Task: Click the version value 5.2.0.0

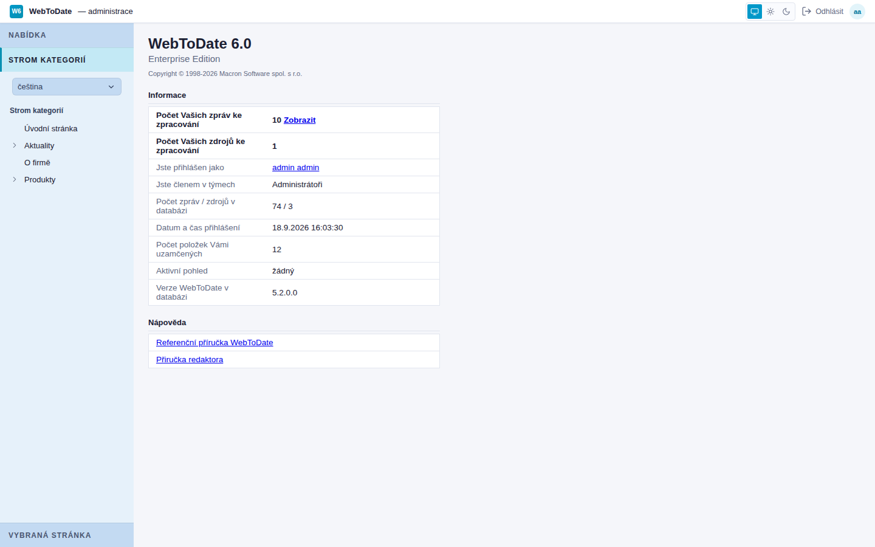Action: (x=284, y=293)
